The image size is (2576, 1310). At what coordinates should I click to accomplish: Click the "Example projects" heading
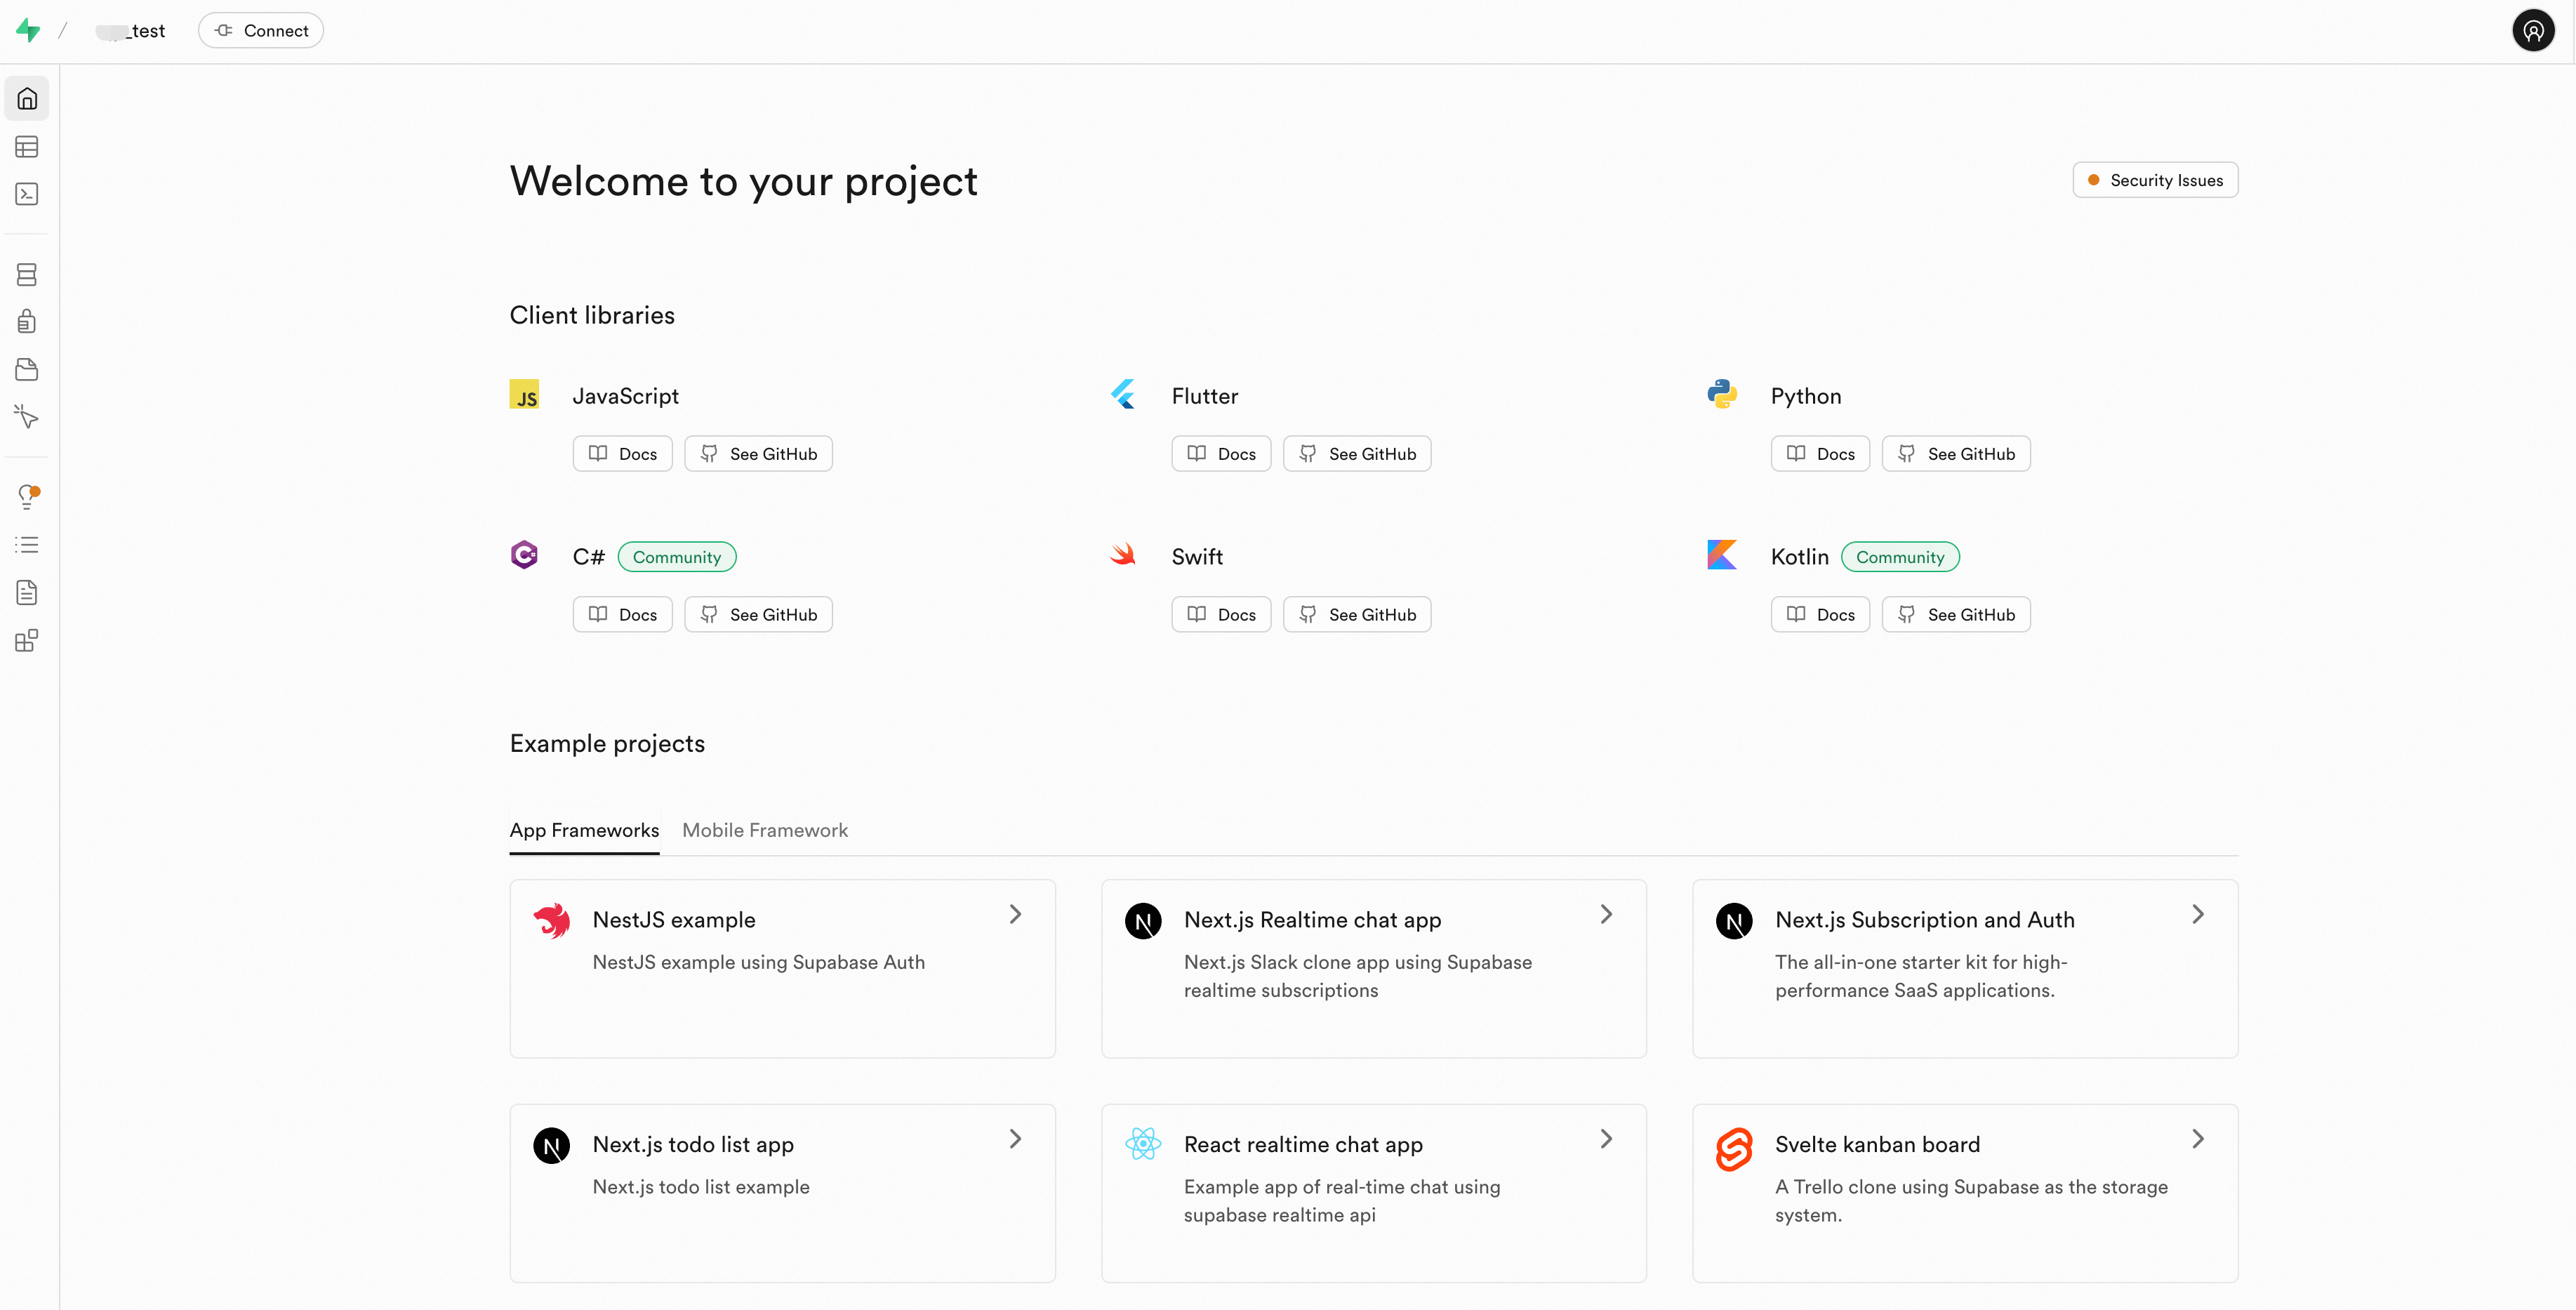point(607,744)
